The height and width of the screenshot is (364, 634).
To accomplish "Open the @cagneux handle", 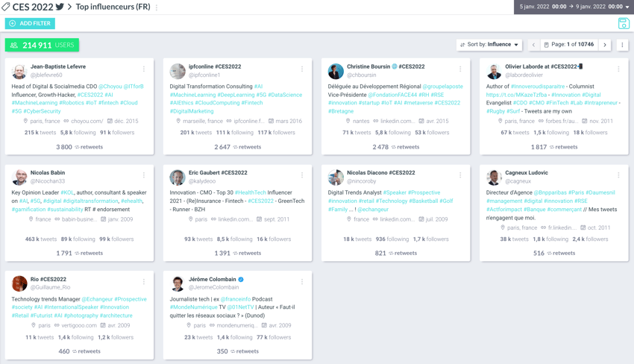I will pyautogui.click(x=518, y=181).
